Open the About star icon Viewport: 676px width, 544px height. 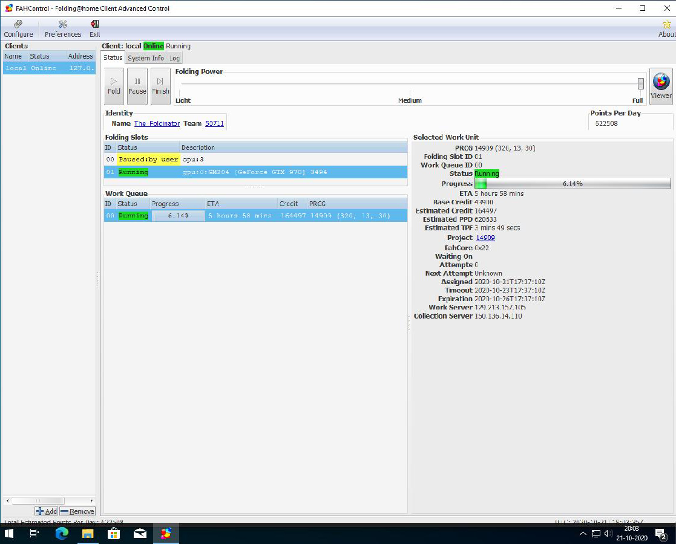(666, 29)
